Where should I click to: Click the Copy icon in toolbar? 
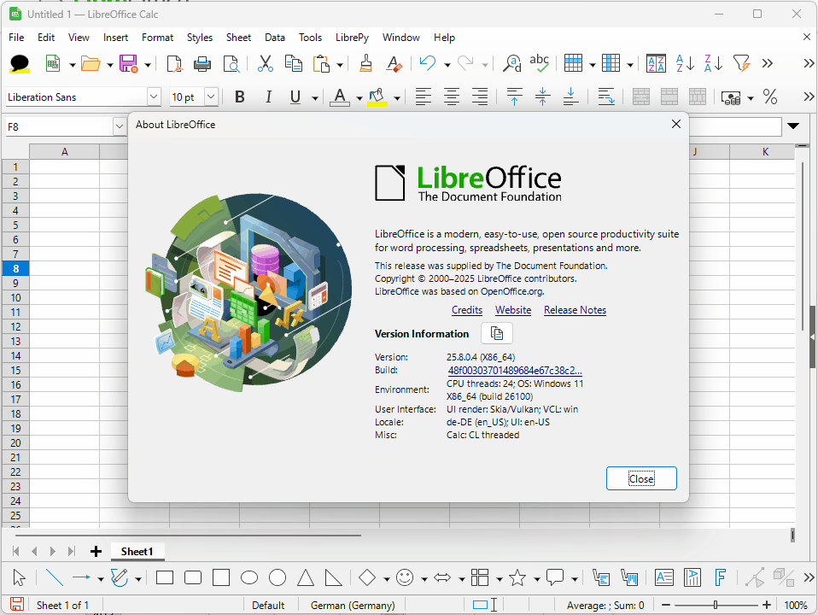click(294, 64)
